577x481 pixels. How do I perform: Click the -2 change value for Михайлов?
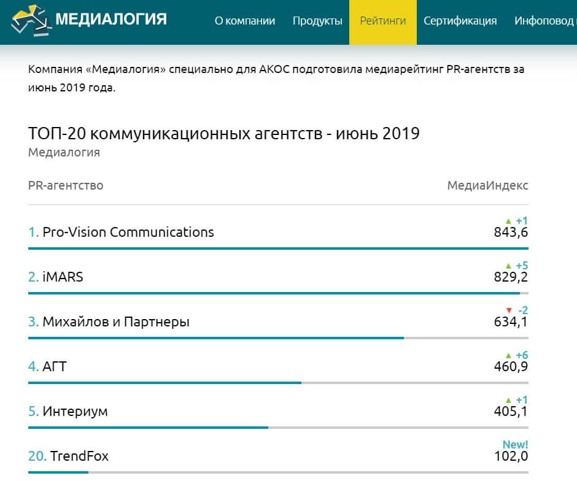pyautogui.click(x=522, y=310)
